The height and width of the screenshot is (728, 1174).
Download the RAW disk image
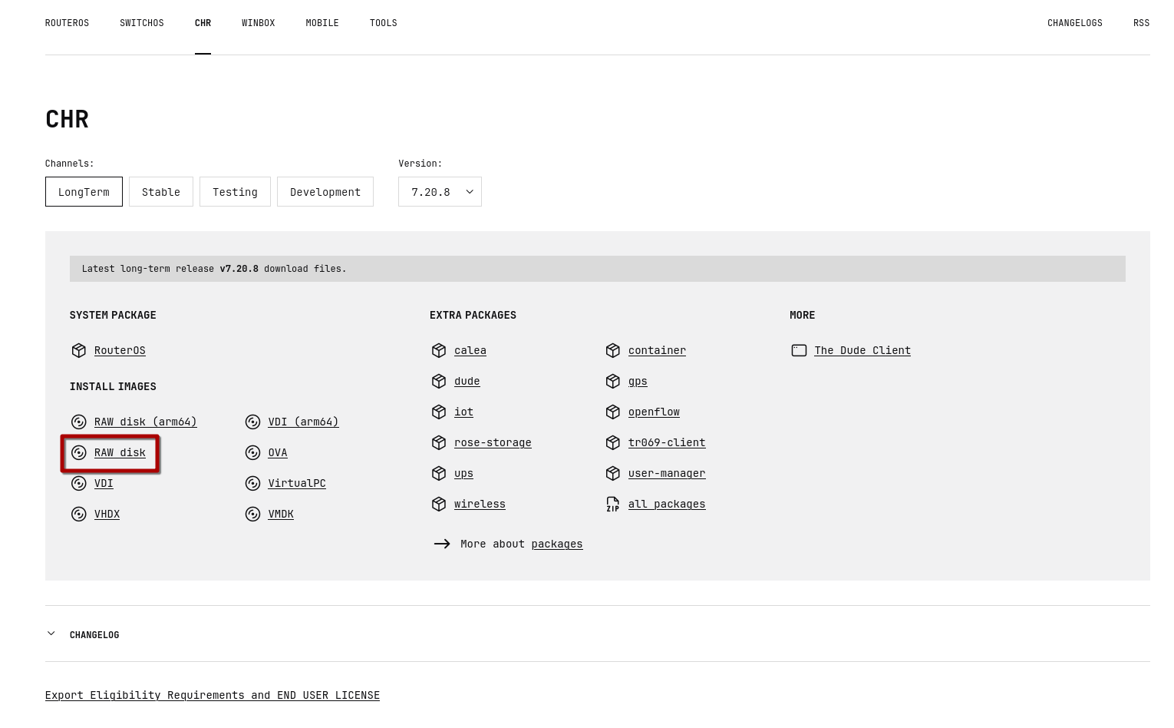coord(120,452)
